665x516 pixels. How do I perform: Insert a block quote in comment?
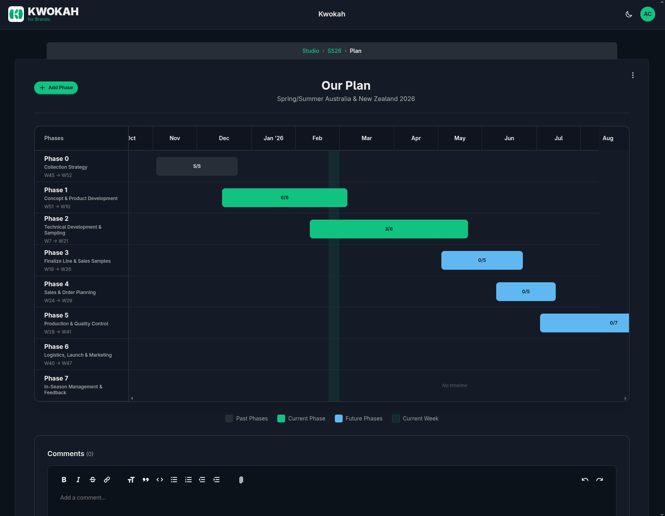pos(146,480)
